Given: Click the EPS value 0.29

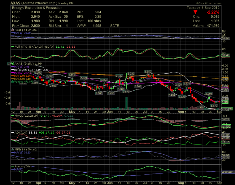Looking at the screenshot, I should point(98,17).
